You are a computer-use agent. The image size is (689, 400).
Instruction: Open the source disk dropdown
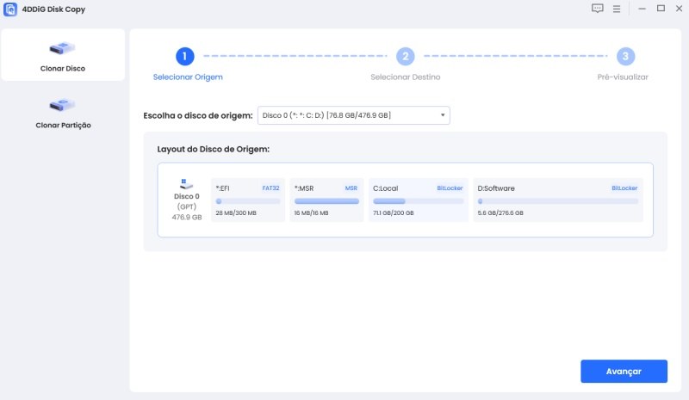[x=353, y=115]
